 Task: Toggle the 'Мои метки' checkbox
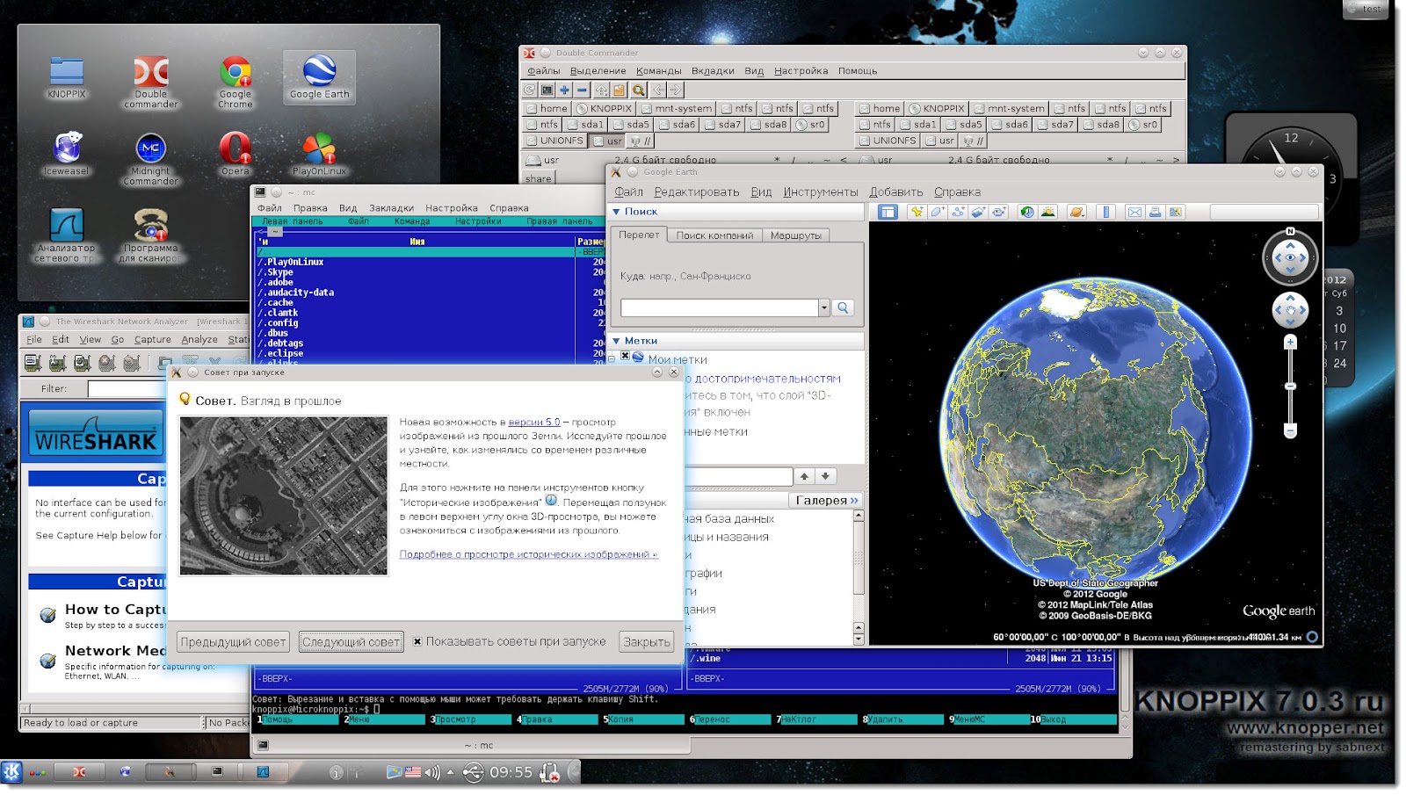(625, 356)
